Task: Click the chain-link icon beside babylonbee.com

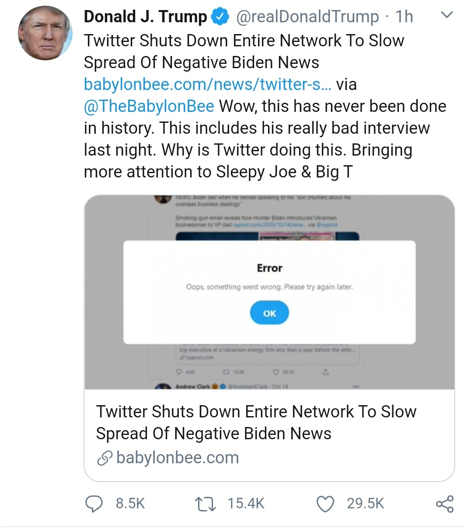Action: click(x=104, y=459)
